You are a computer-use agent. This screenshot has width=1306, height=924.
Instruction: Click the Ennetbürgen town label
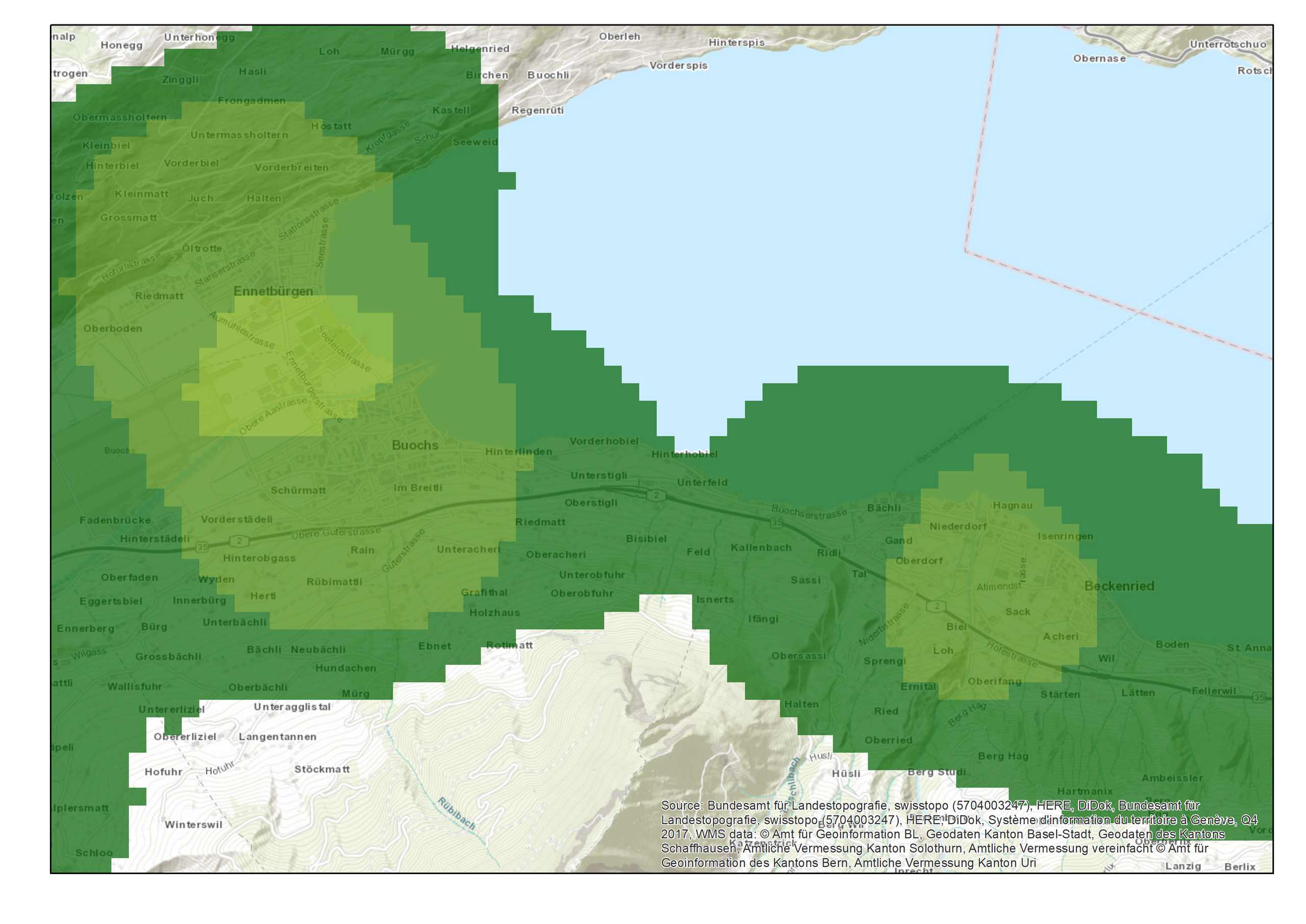tap(273, 291)
